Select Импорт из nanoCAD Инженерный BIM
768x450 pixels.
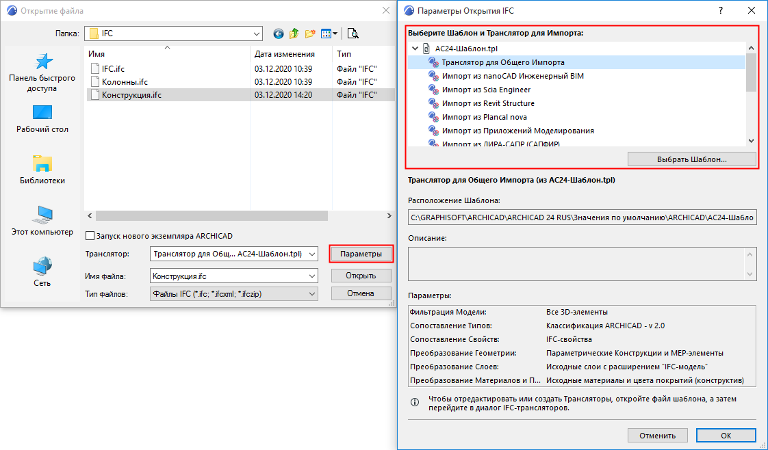[513, 76]
